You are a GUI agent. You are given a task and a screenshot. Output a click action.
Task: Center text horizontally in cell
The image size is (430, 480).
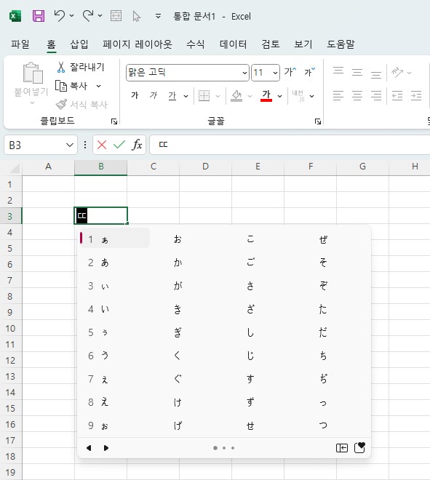click(x=357, y=95)
